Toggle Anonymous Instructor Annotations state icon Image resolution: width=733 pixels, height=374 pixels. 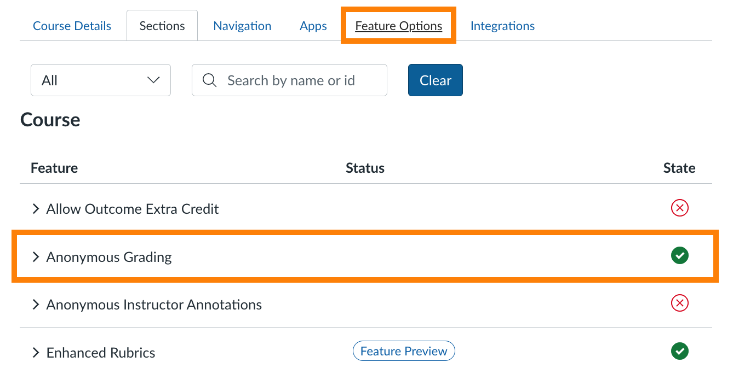click(679, 303)
